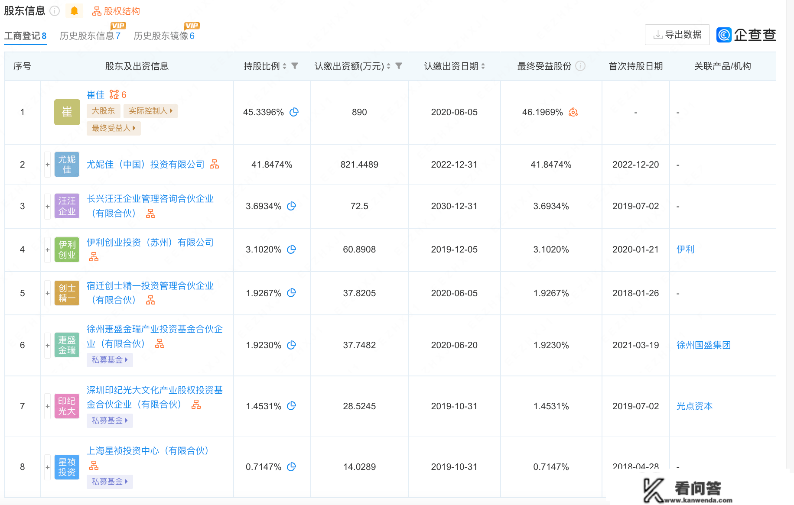Open the 持股比例 filter funnel
794x505 pixels.
295,66
